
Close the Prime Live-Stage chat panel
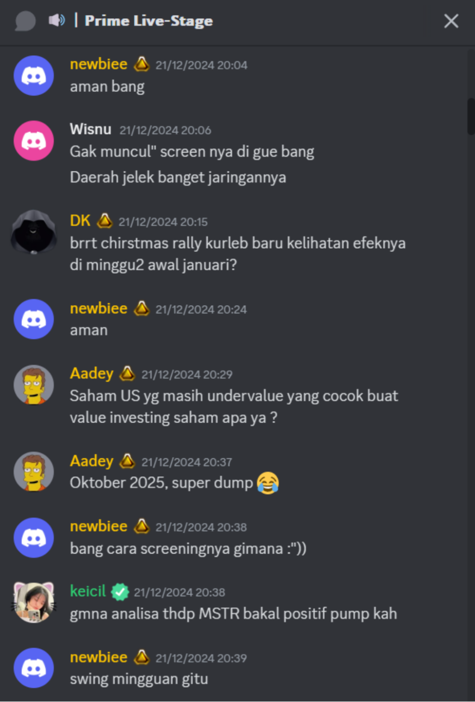(451, 21)
